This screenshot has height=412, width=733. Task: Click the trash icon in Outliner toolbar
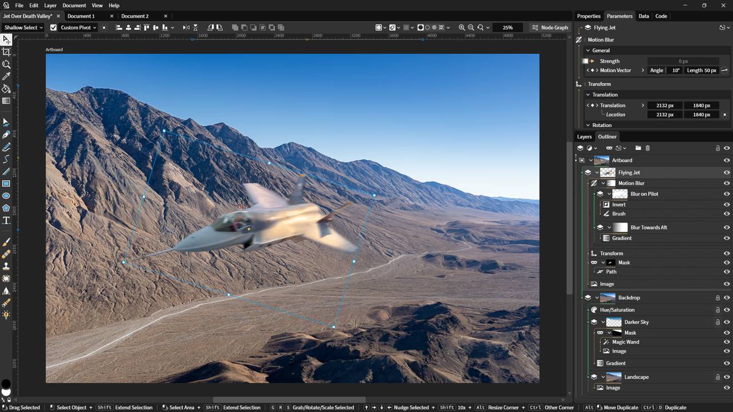click(648, 148)
